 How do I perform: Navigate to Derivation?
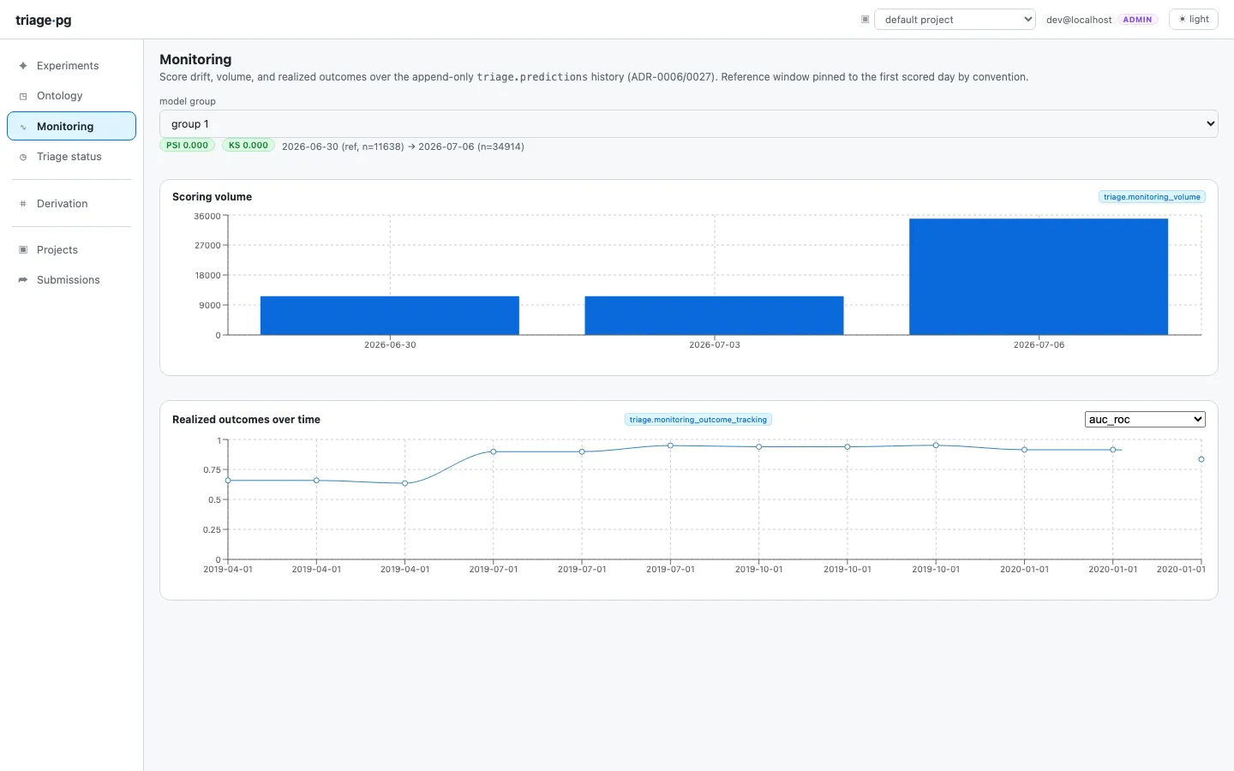[x=71, y=204]
